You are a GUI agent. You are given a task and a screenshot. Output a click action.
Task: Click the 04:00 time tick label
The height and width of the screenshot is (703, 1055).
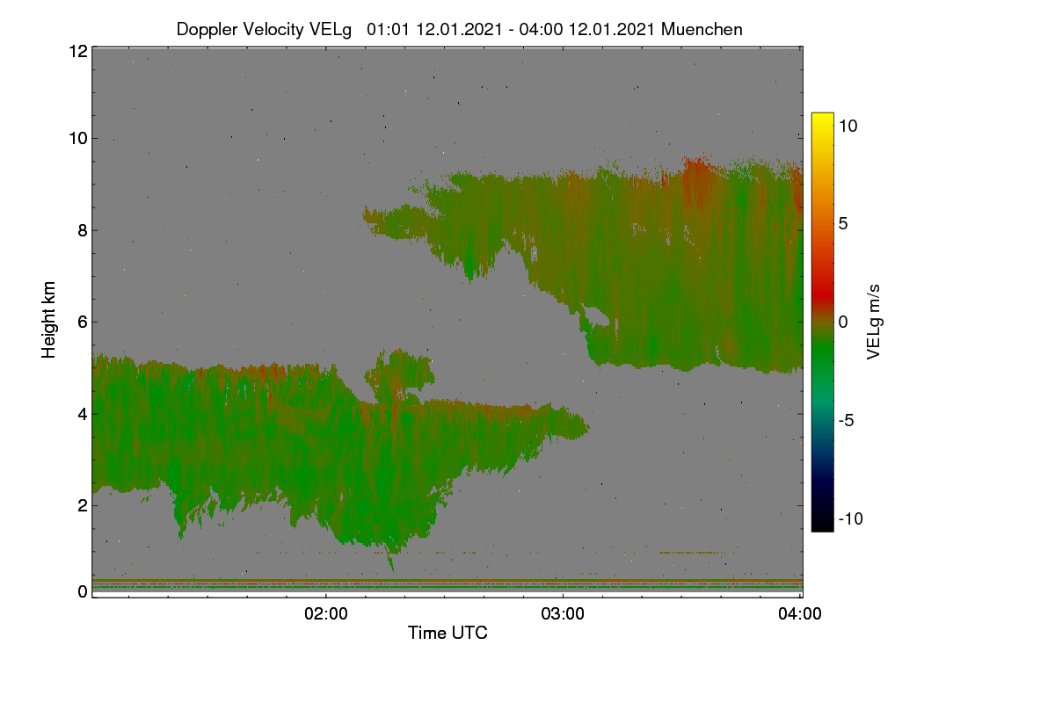pos(800,615)
